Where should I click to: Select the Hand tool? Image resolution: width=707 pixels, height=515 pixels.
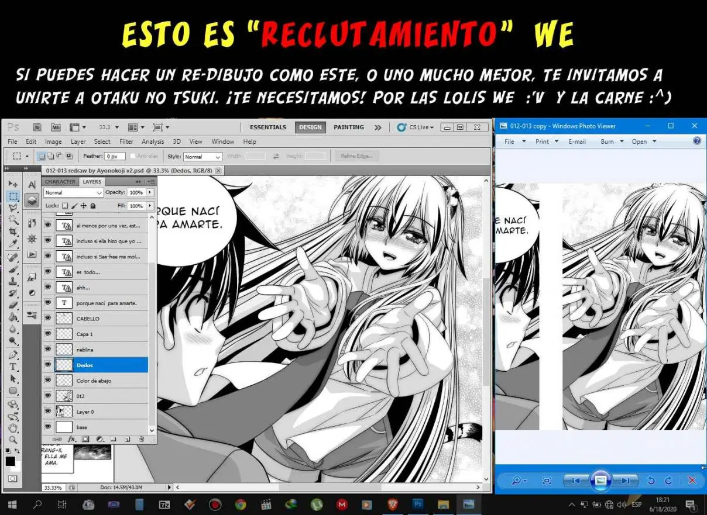13,428
